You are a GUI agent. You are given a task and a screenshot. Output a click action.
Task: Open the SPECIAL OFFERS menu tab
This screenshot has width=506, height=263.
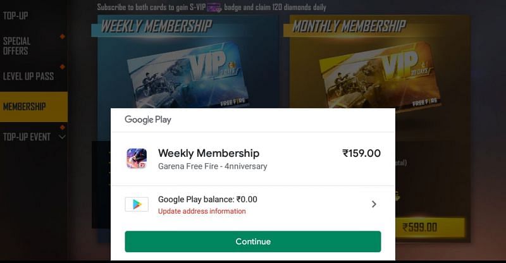click(x=17, y=46)
